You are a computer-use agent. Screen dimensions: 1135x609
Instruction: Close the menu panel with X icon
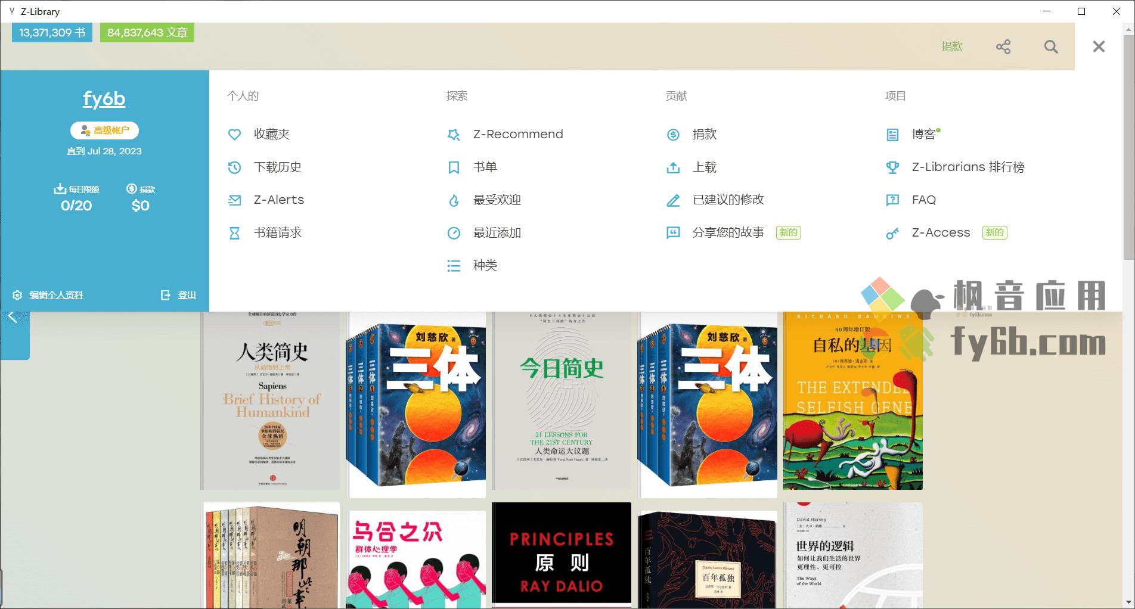tap(1099, 46)
